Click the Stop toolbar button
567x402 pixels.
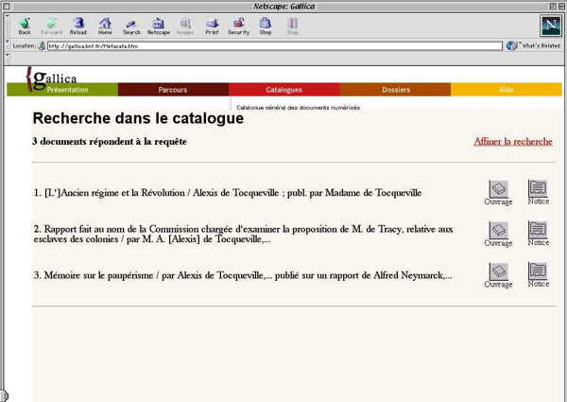pyautogui.click(x=293, y=26)
